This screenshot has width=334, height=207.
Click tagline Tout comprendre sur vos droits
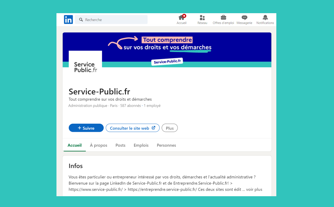110,99
